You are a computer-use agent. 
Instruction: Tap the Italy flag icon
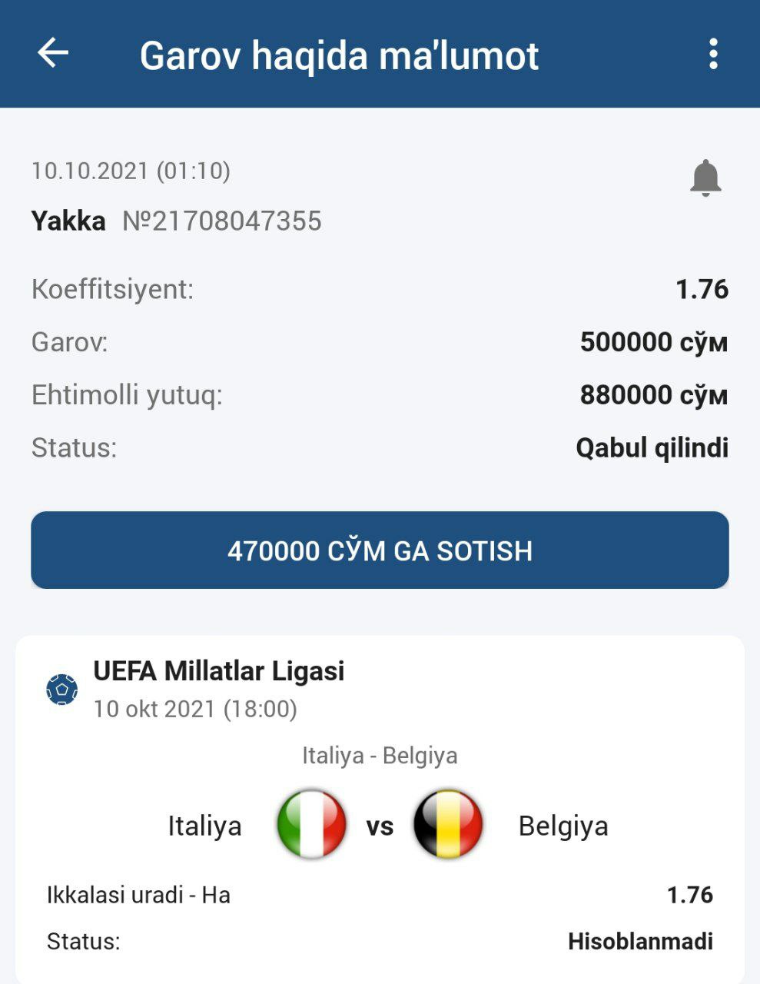(x=311, y=824)
